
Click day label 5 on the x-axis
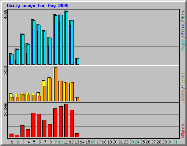[x=34, y=142]
